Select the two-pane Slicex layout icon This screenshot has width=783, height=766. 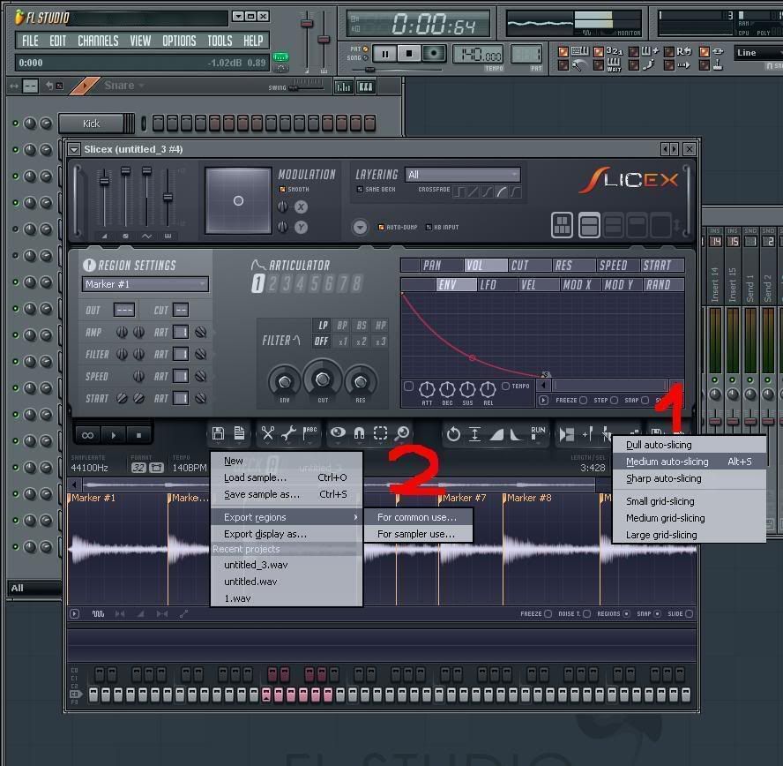[589, 225]
